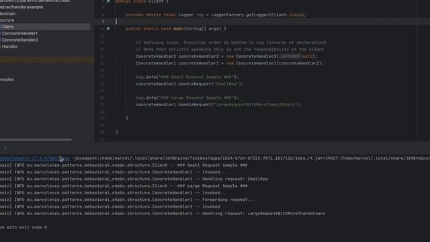Select the abstracthandlerexample package

point(21,7)
